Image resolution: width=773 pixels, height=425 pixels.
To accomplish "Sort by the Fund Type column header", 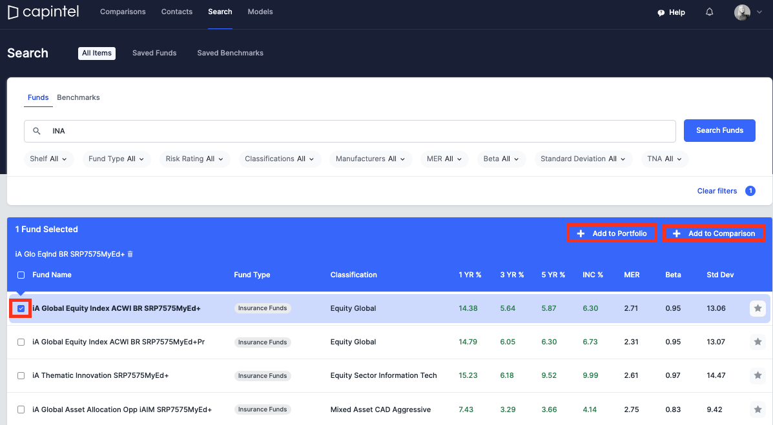I will click(252, 275).
